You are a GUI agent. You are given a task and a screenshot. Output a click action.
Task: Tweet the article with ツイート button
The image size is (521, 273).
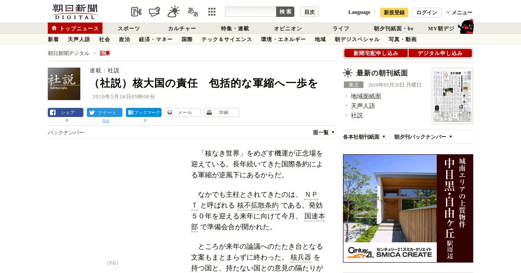(105, 113)
